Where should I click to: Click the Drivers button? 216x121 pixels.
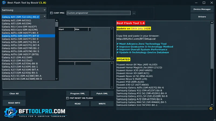point(202,17)
